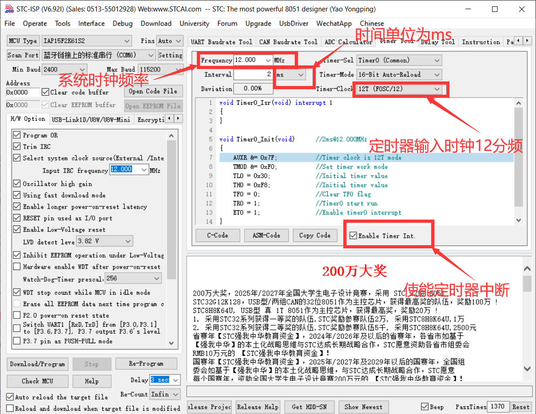Toggle Program OR checkbox

coord(17,135)
